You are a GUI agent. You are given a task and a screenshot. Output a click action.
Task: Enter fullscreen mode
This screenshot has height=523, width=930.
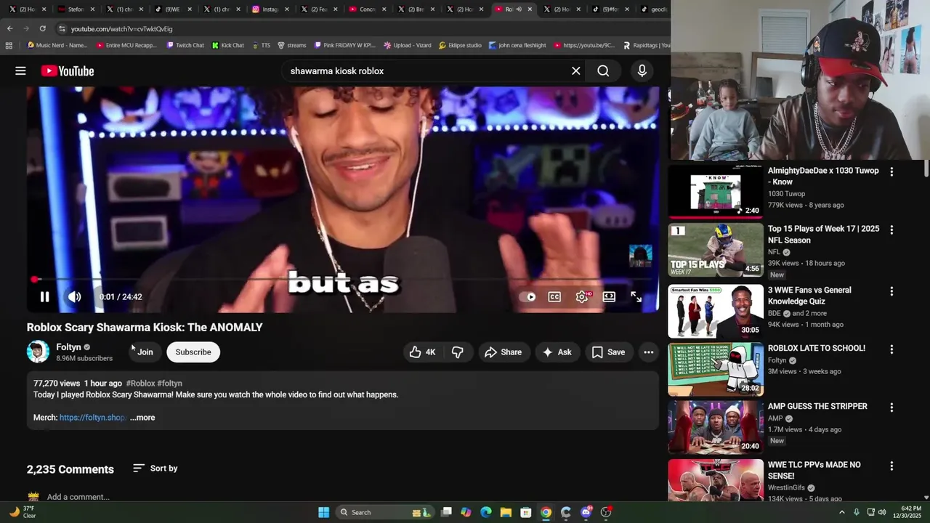(x=636, y=296)
